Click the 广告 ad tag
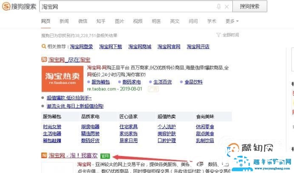The height and width of the screenshot is (173, 294). (x=153, y=89)
